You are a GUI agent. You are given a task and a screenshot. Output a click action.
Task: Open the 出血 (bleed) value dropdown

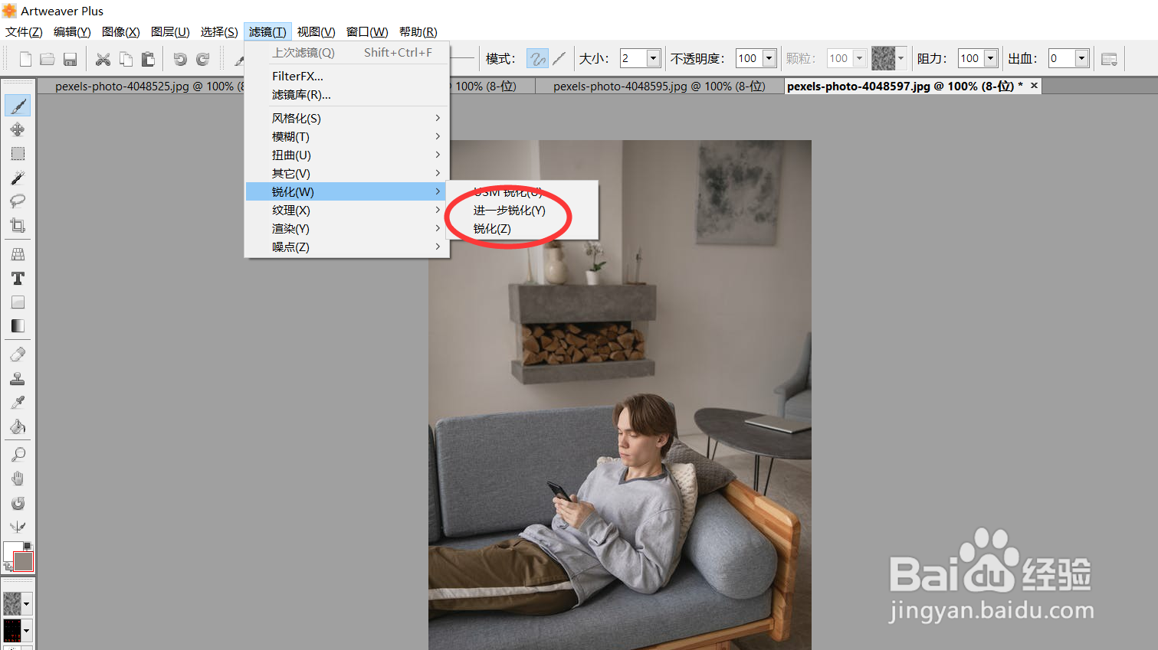1083,57
